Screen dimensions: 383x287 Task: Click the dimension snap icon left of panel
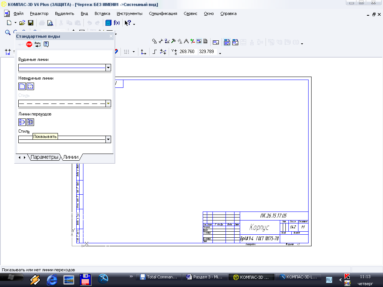8,52
